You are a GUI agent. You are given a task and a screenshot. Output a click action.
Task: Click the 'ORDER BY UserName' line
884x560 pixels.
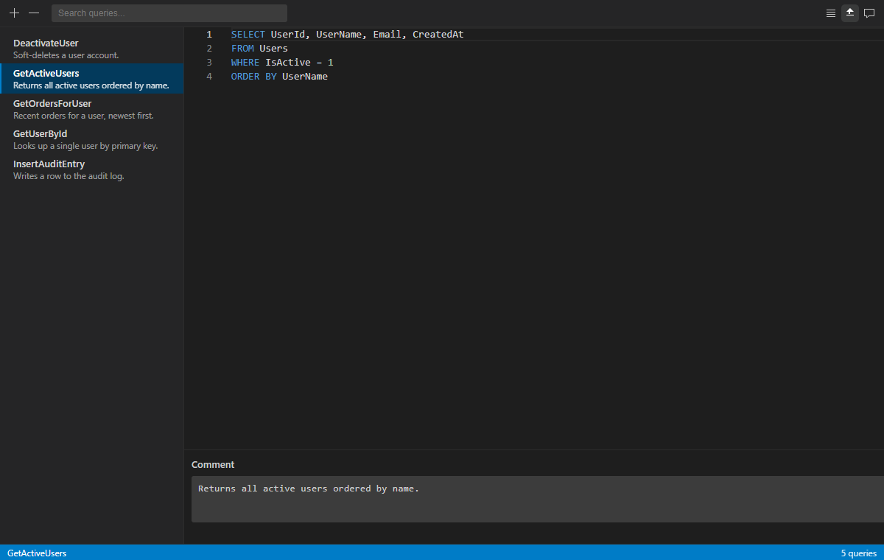pyautogui.click(x=279, y=77)
